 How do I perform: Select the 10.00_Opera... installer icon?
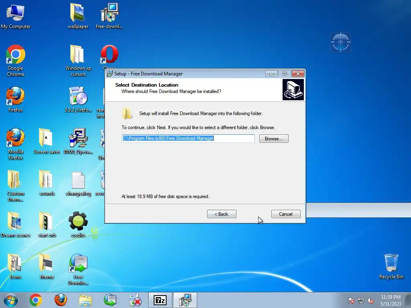(x=78, y=141)
